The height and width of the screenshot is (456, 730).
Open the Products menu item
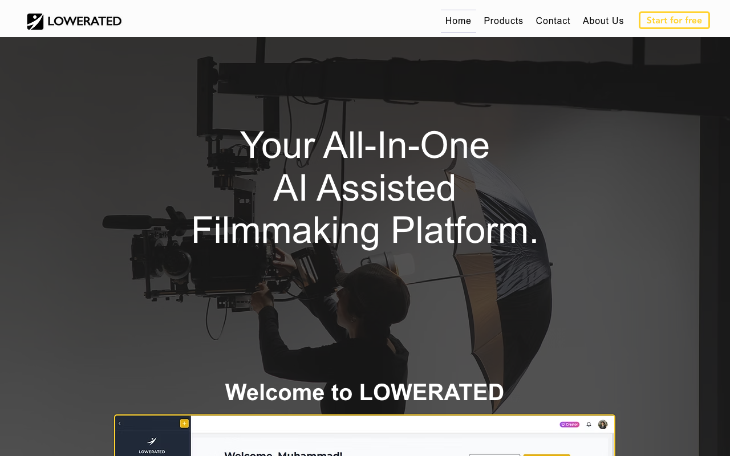(503, 21)
